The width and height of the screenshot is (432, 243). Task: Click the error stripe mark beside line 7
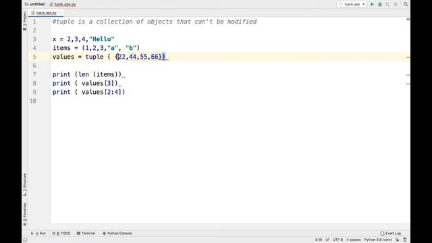coord(408,75)
